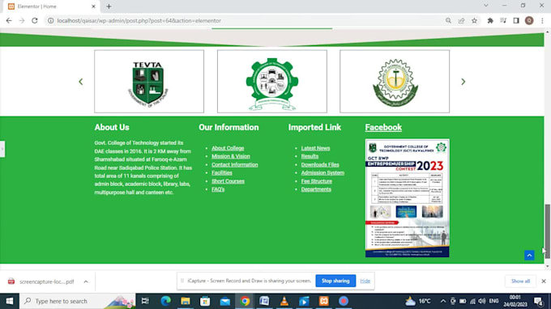Open the Latest News link
This screenshot has width=551, height=309.
tap(315, 148)
